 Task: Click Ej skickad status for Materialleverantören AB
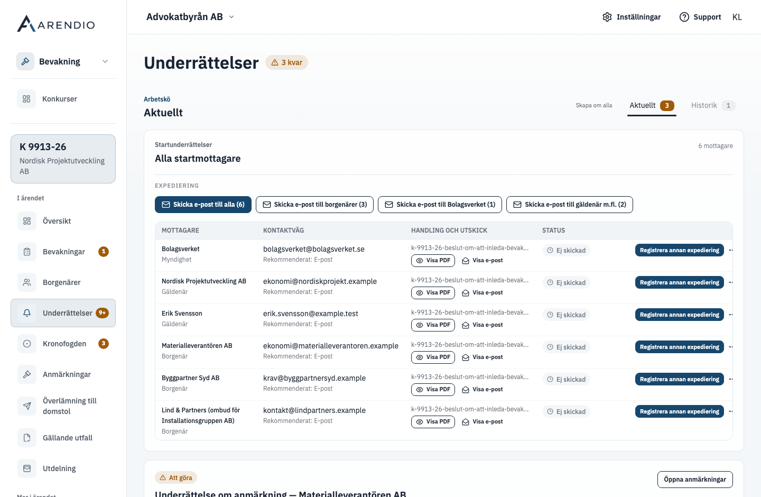[566, 347]
